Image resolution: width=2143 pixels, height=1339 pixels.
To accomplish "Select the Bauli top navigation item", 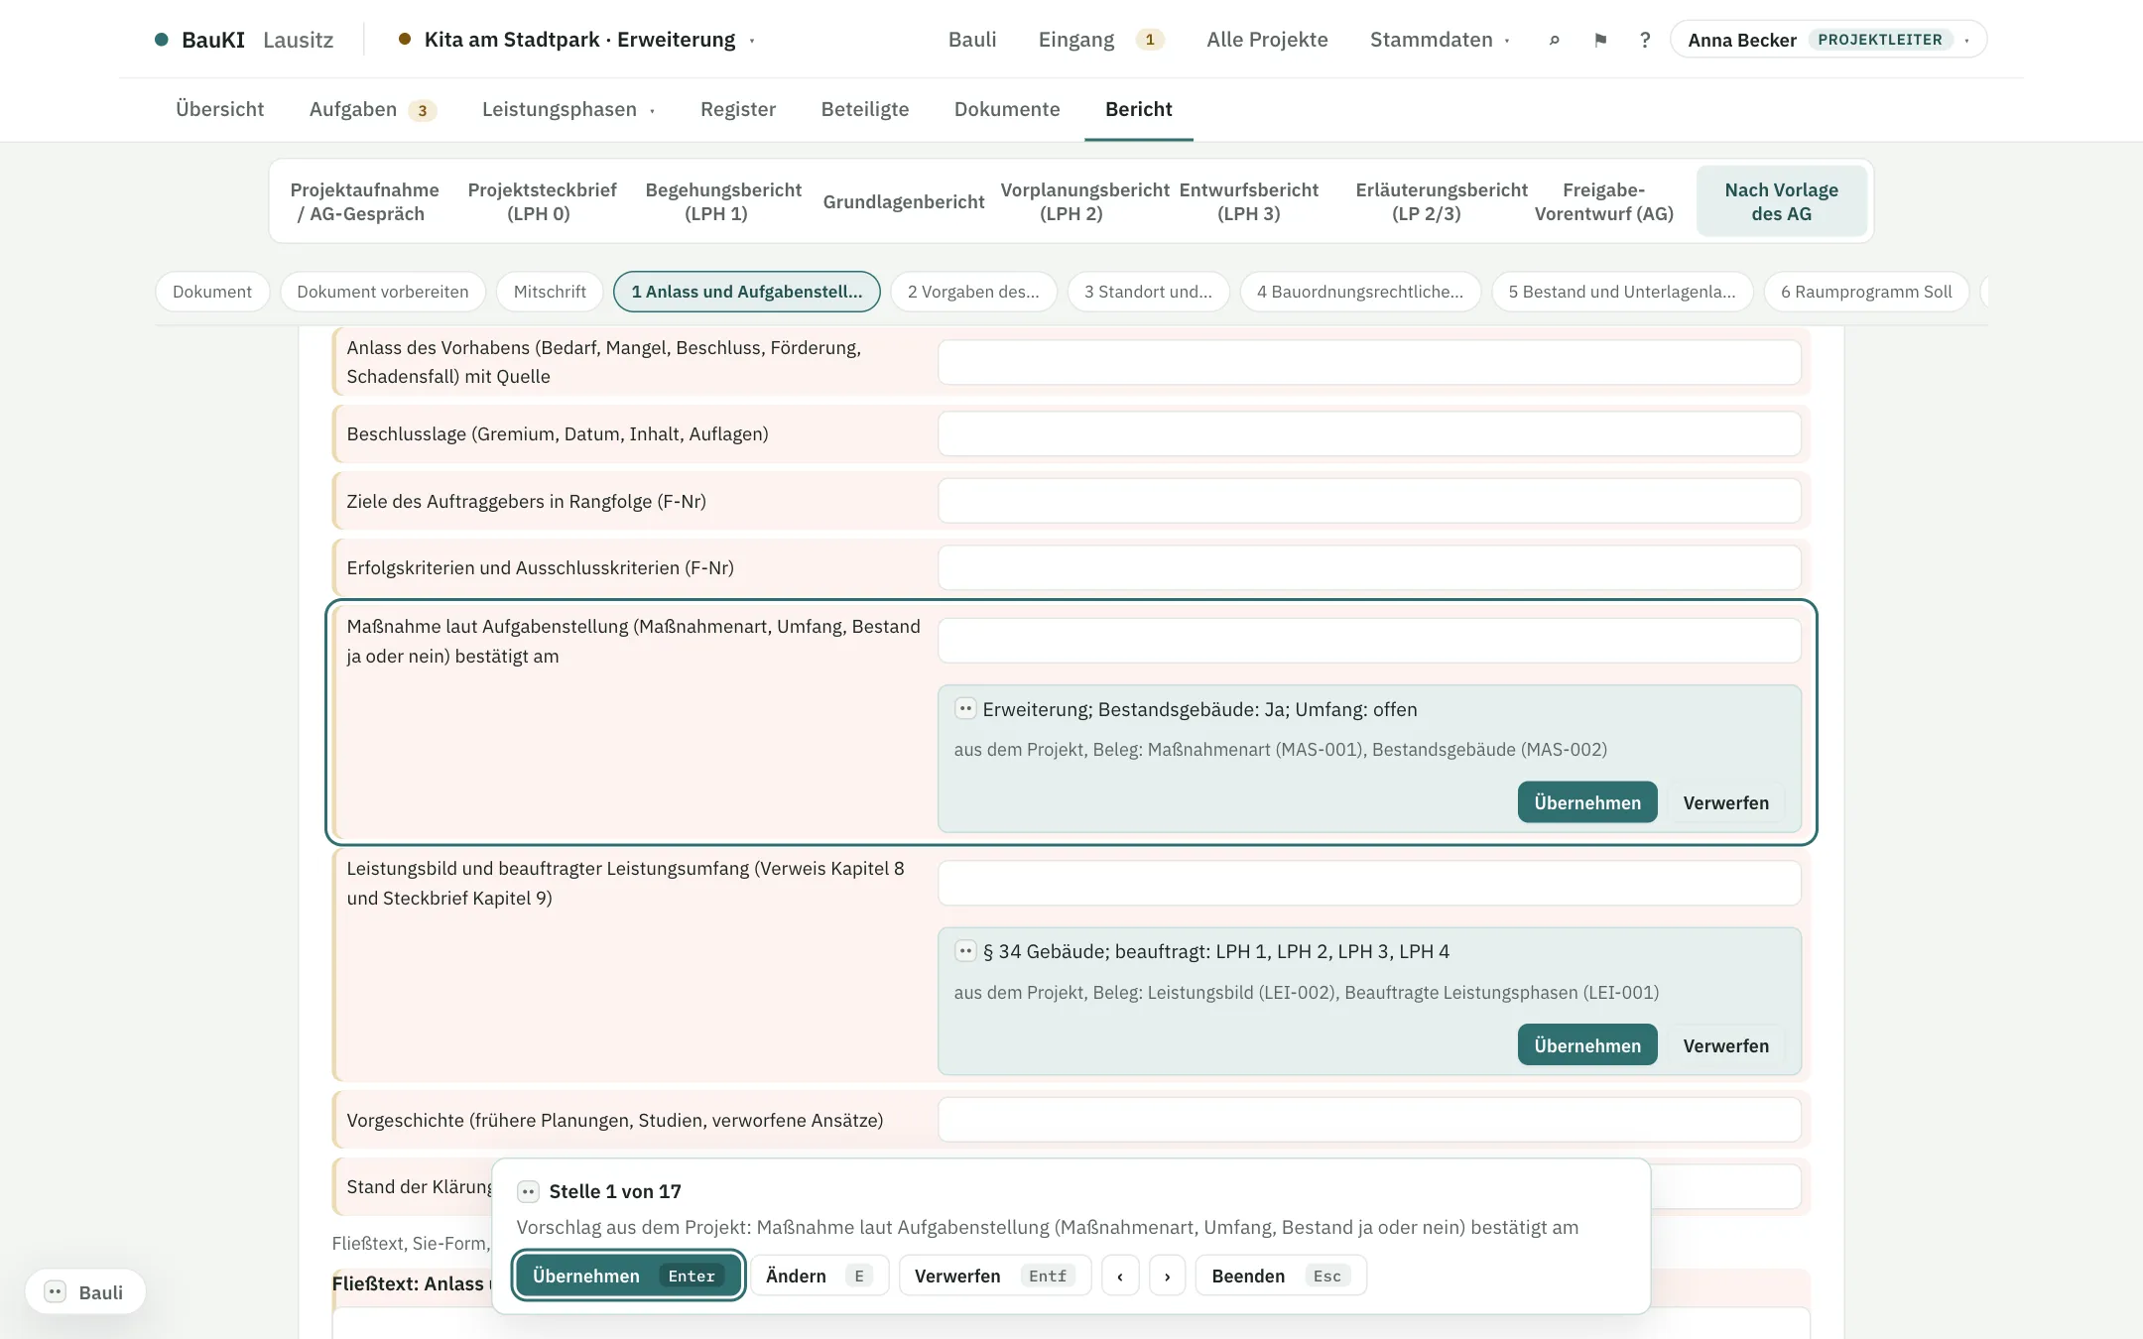I will click(971, 40).
